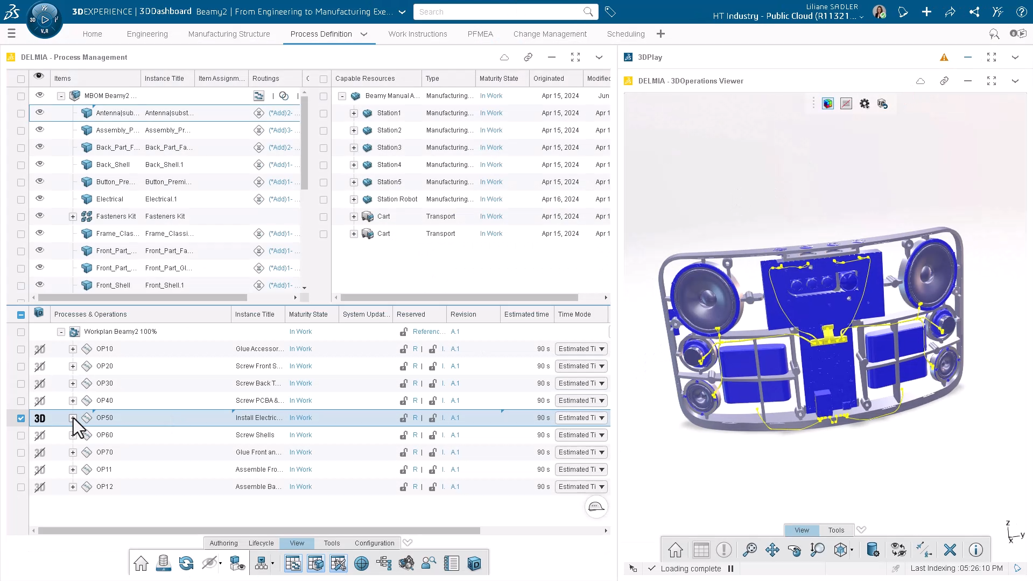The height and width of the screenshot is (581, 1033).
Task: Toggle visibility eye for Back_Shell item
Action: 39,164
